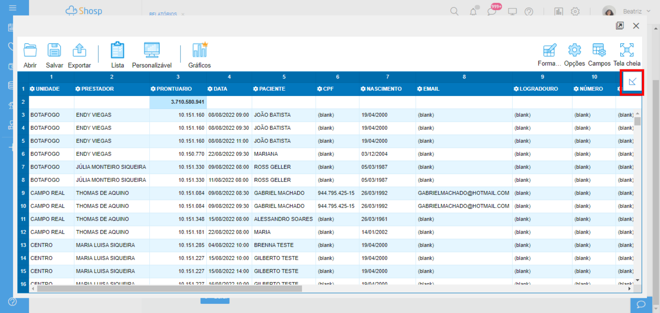Viewport: 660px width, 313px height.
Task: Click the diagonal arrow collapse icon
Action: tap(633, 82)
